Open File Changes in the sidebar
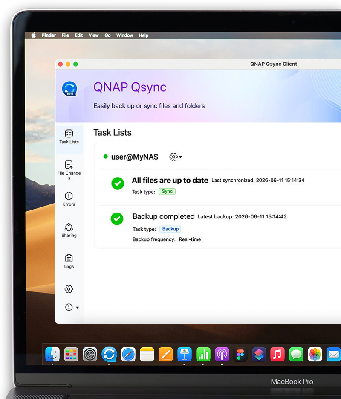Screen dimensions: 341x399 (69, 170)
